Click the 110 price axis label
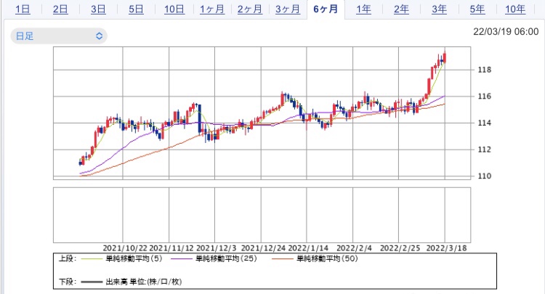The width and height of the screenshot is (545, 294). coord(485,176)
